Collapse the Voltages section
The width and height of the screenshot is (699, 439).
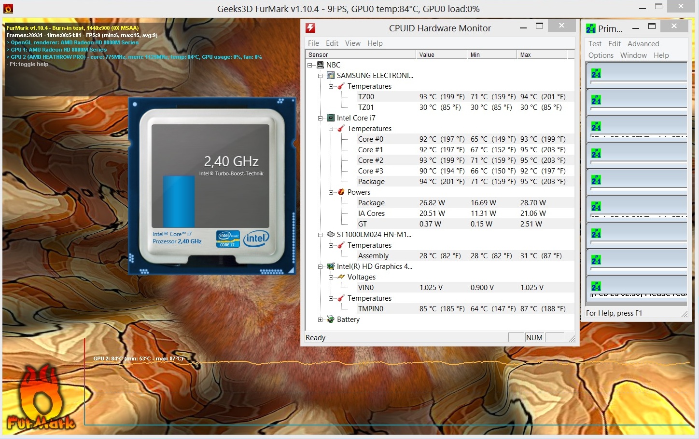[x=331, y=277]
